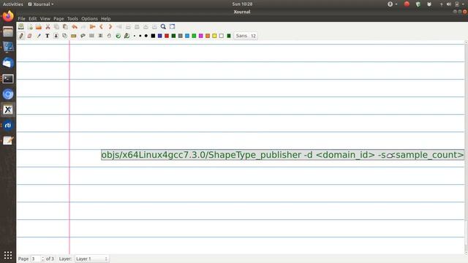This screenshot has width=468, height=263.
Task: Open the Page menu
Action: [x=58, y=18]
